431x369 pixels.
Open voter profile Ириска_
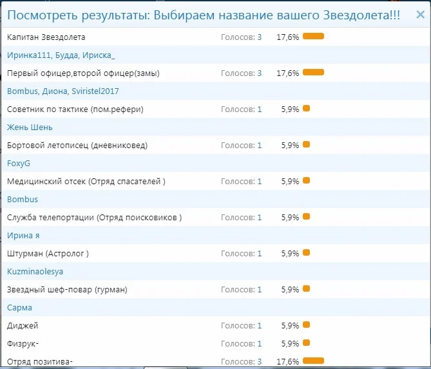[x=99, y=55]
